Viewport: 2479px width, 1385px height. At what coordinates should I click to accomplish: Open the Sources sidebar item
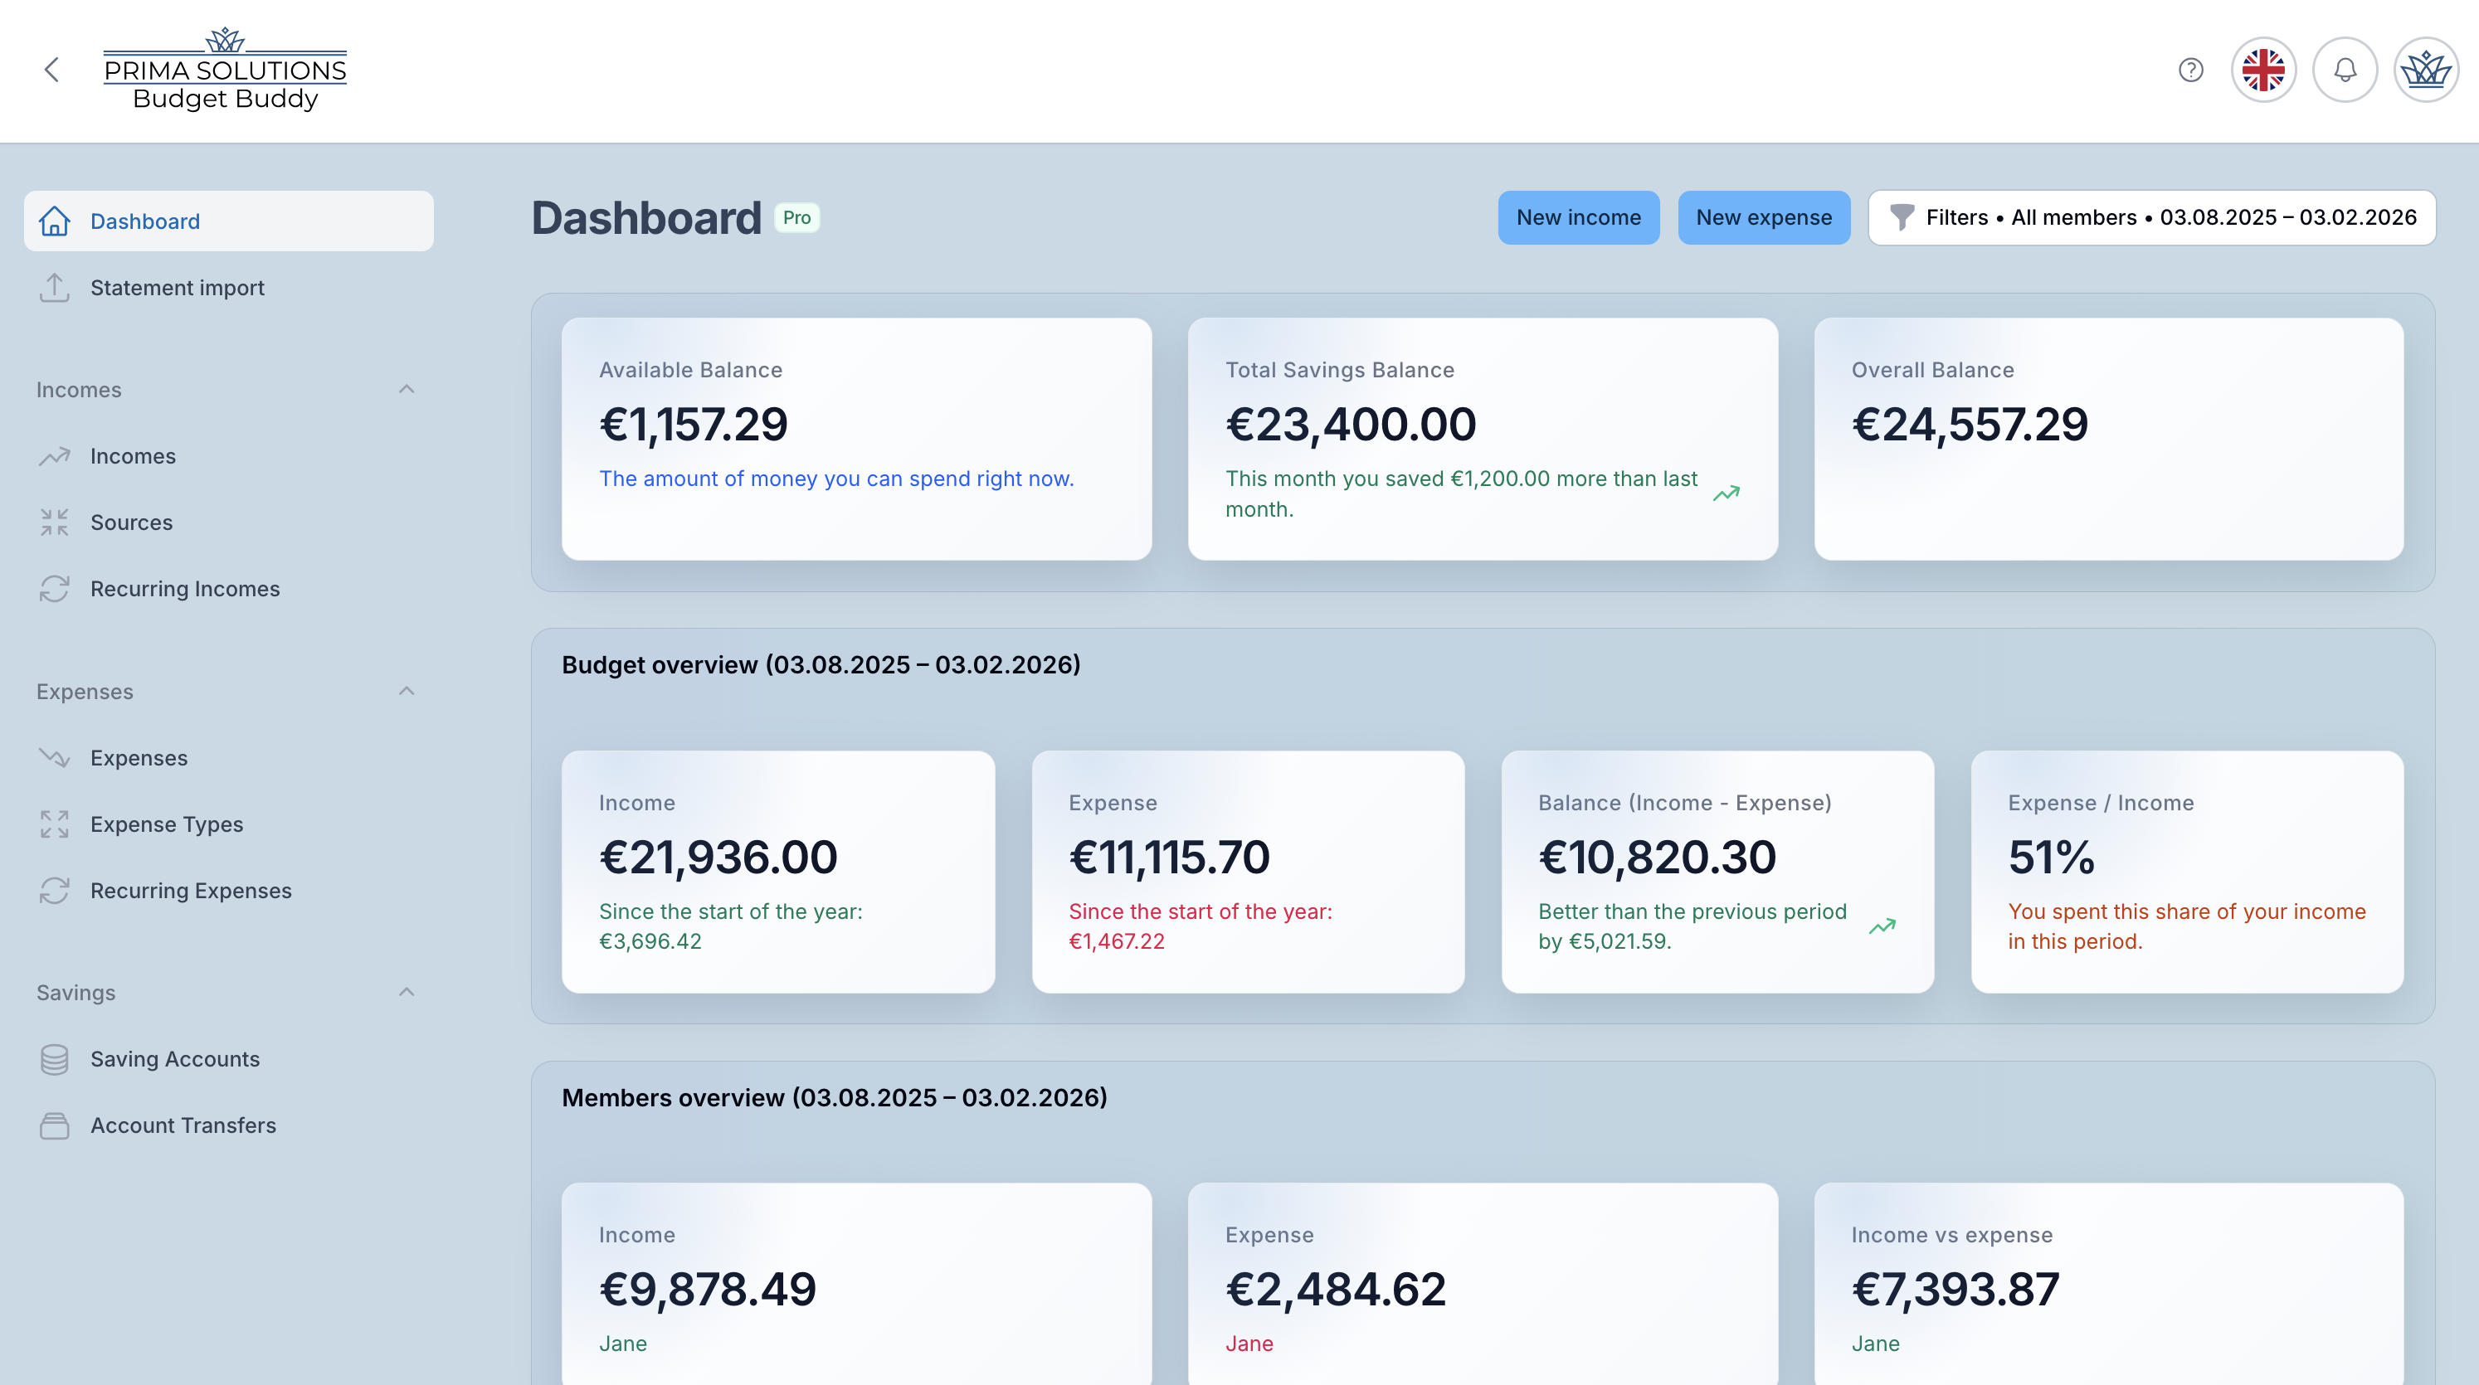[132, 522]
